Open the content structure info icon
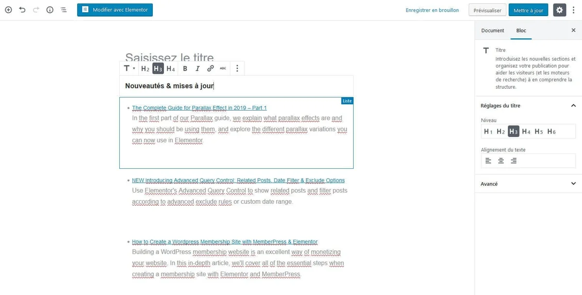The width and height of the screenshot is (582, 295). (50, 10)
